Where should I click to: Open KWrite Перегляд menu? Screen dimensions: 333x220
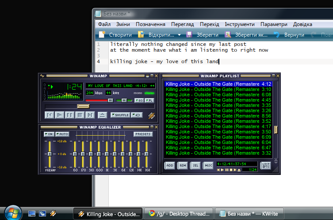[x=183, y=24]
